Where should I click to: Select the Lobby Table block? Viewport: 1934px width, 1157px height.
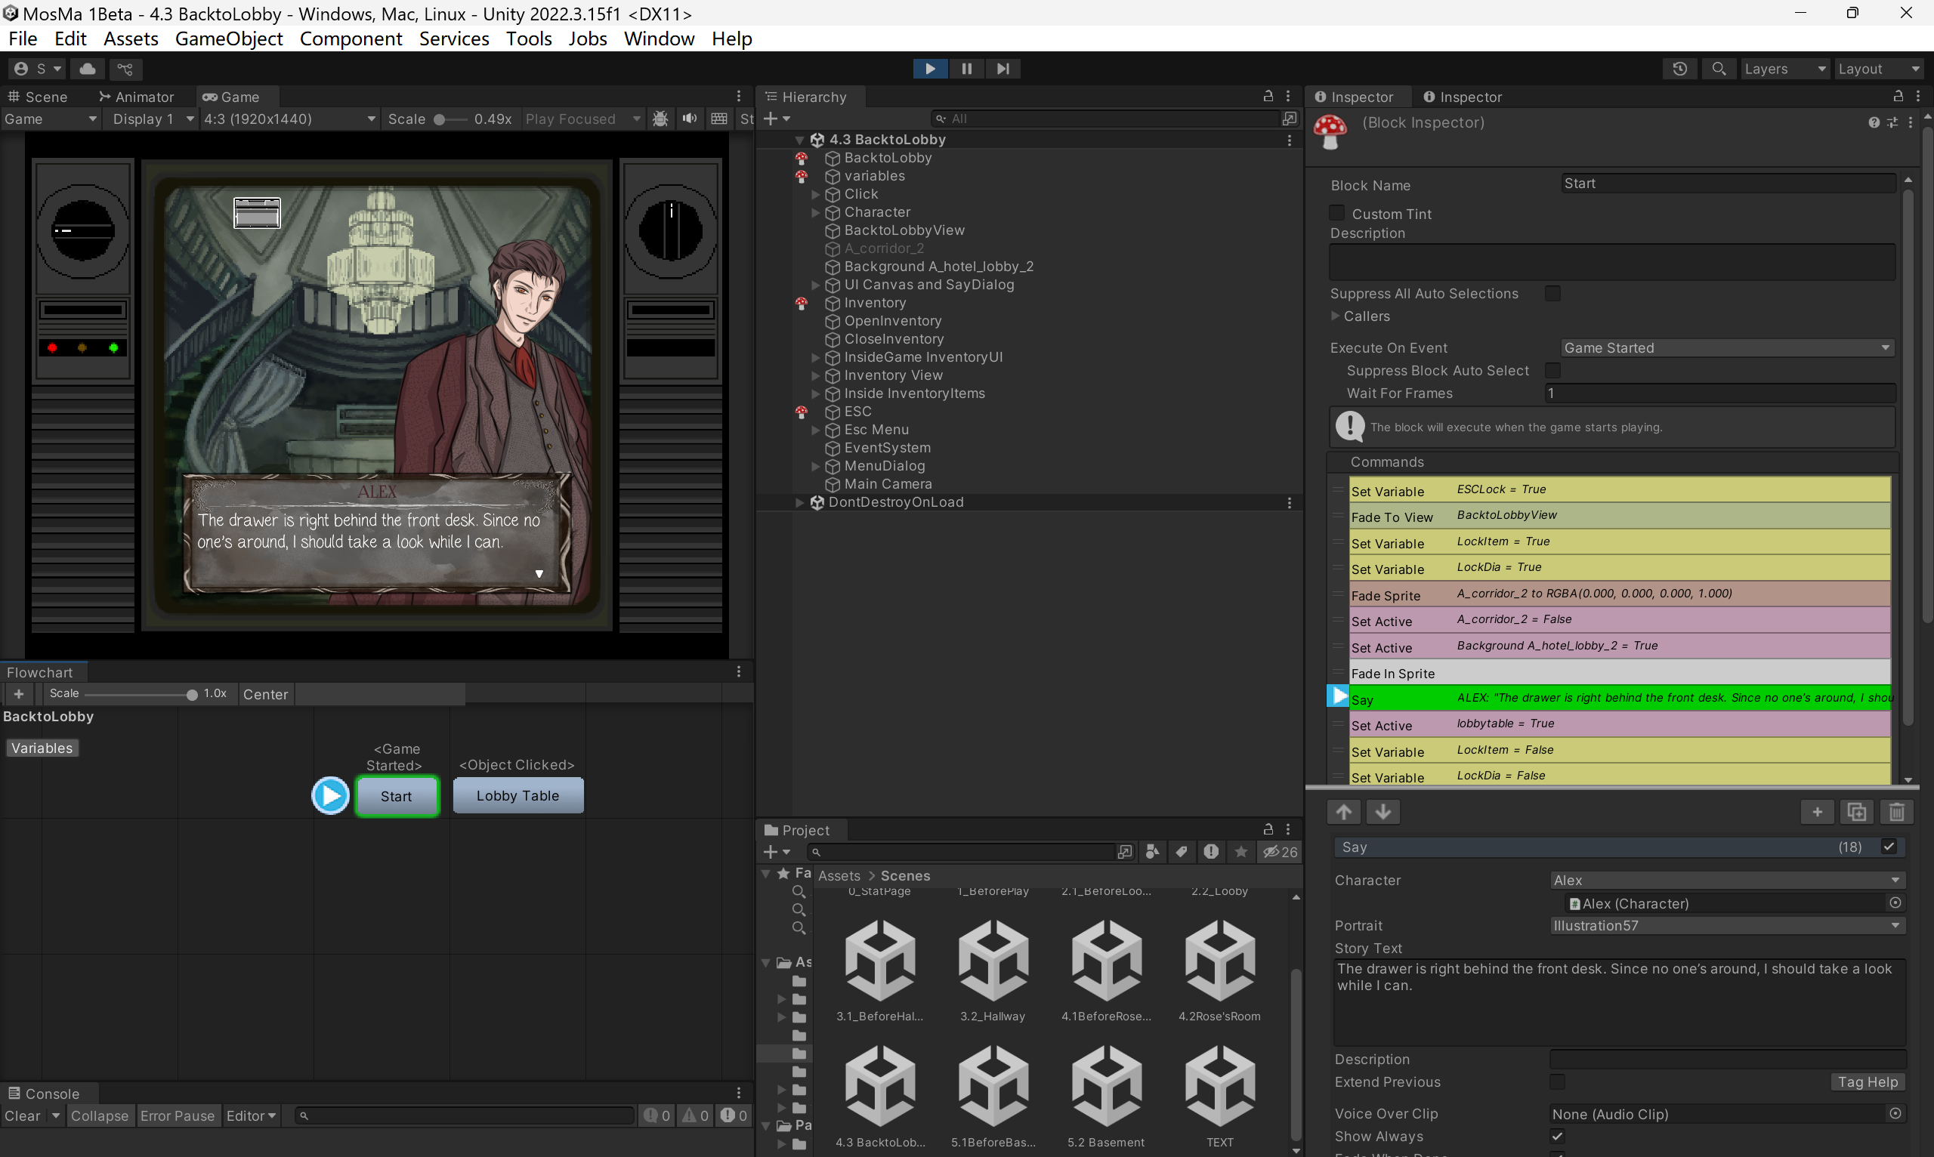pyautogui.click(x=517, y=795)
